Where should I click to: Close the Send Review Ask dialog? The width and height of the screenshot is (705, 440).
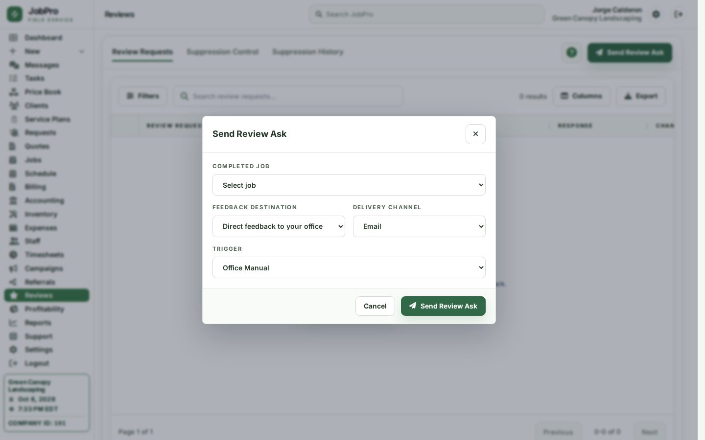pyautogui.click(x=475, y=134)
